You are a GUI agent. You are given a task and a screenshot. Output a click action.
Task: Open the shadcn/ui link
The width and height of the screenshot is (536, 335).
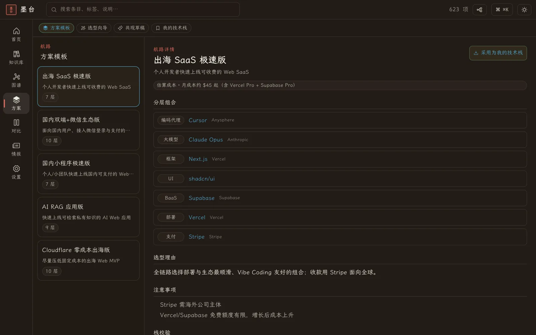point(202,179)
